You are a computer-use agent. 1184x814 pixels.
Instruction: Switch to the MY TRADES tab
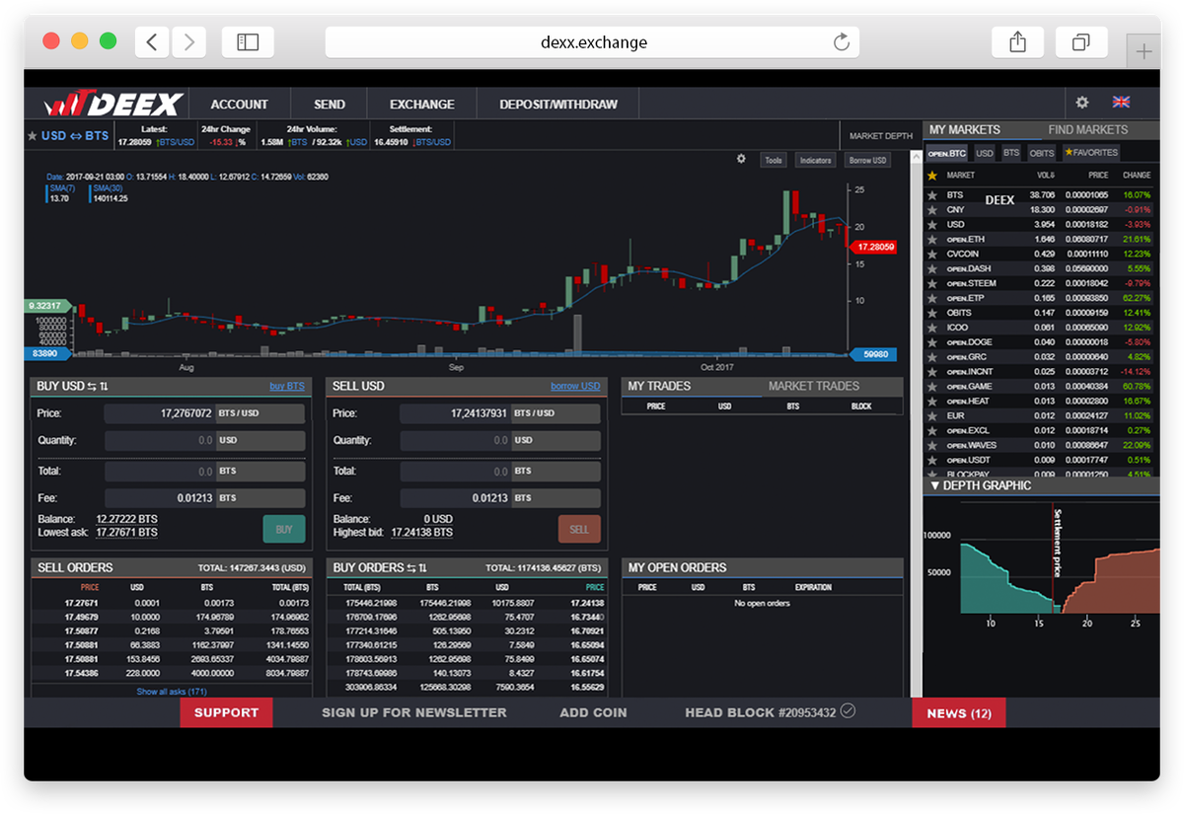[x=659, y=386]
